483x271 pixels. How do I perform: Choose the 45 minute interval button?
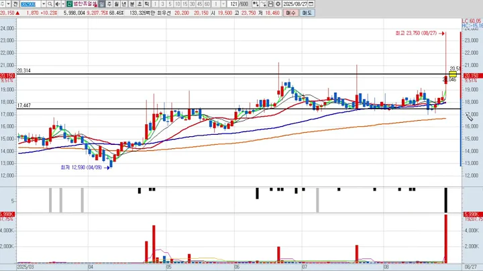200,4
